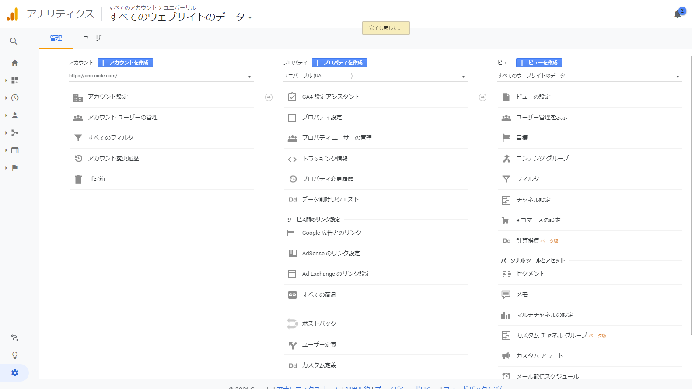692x389 pixels.
Task: Open the notifications bell
Action: [678, 14]
